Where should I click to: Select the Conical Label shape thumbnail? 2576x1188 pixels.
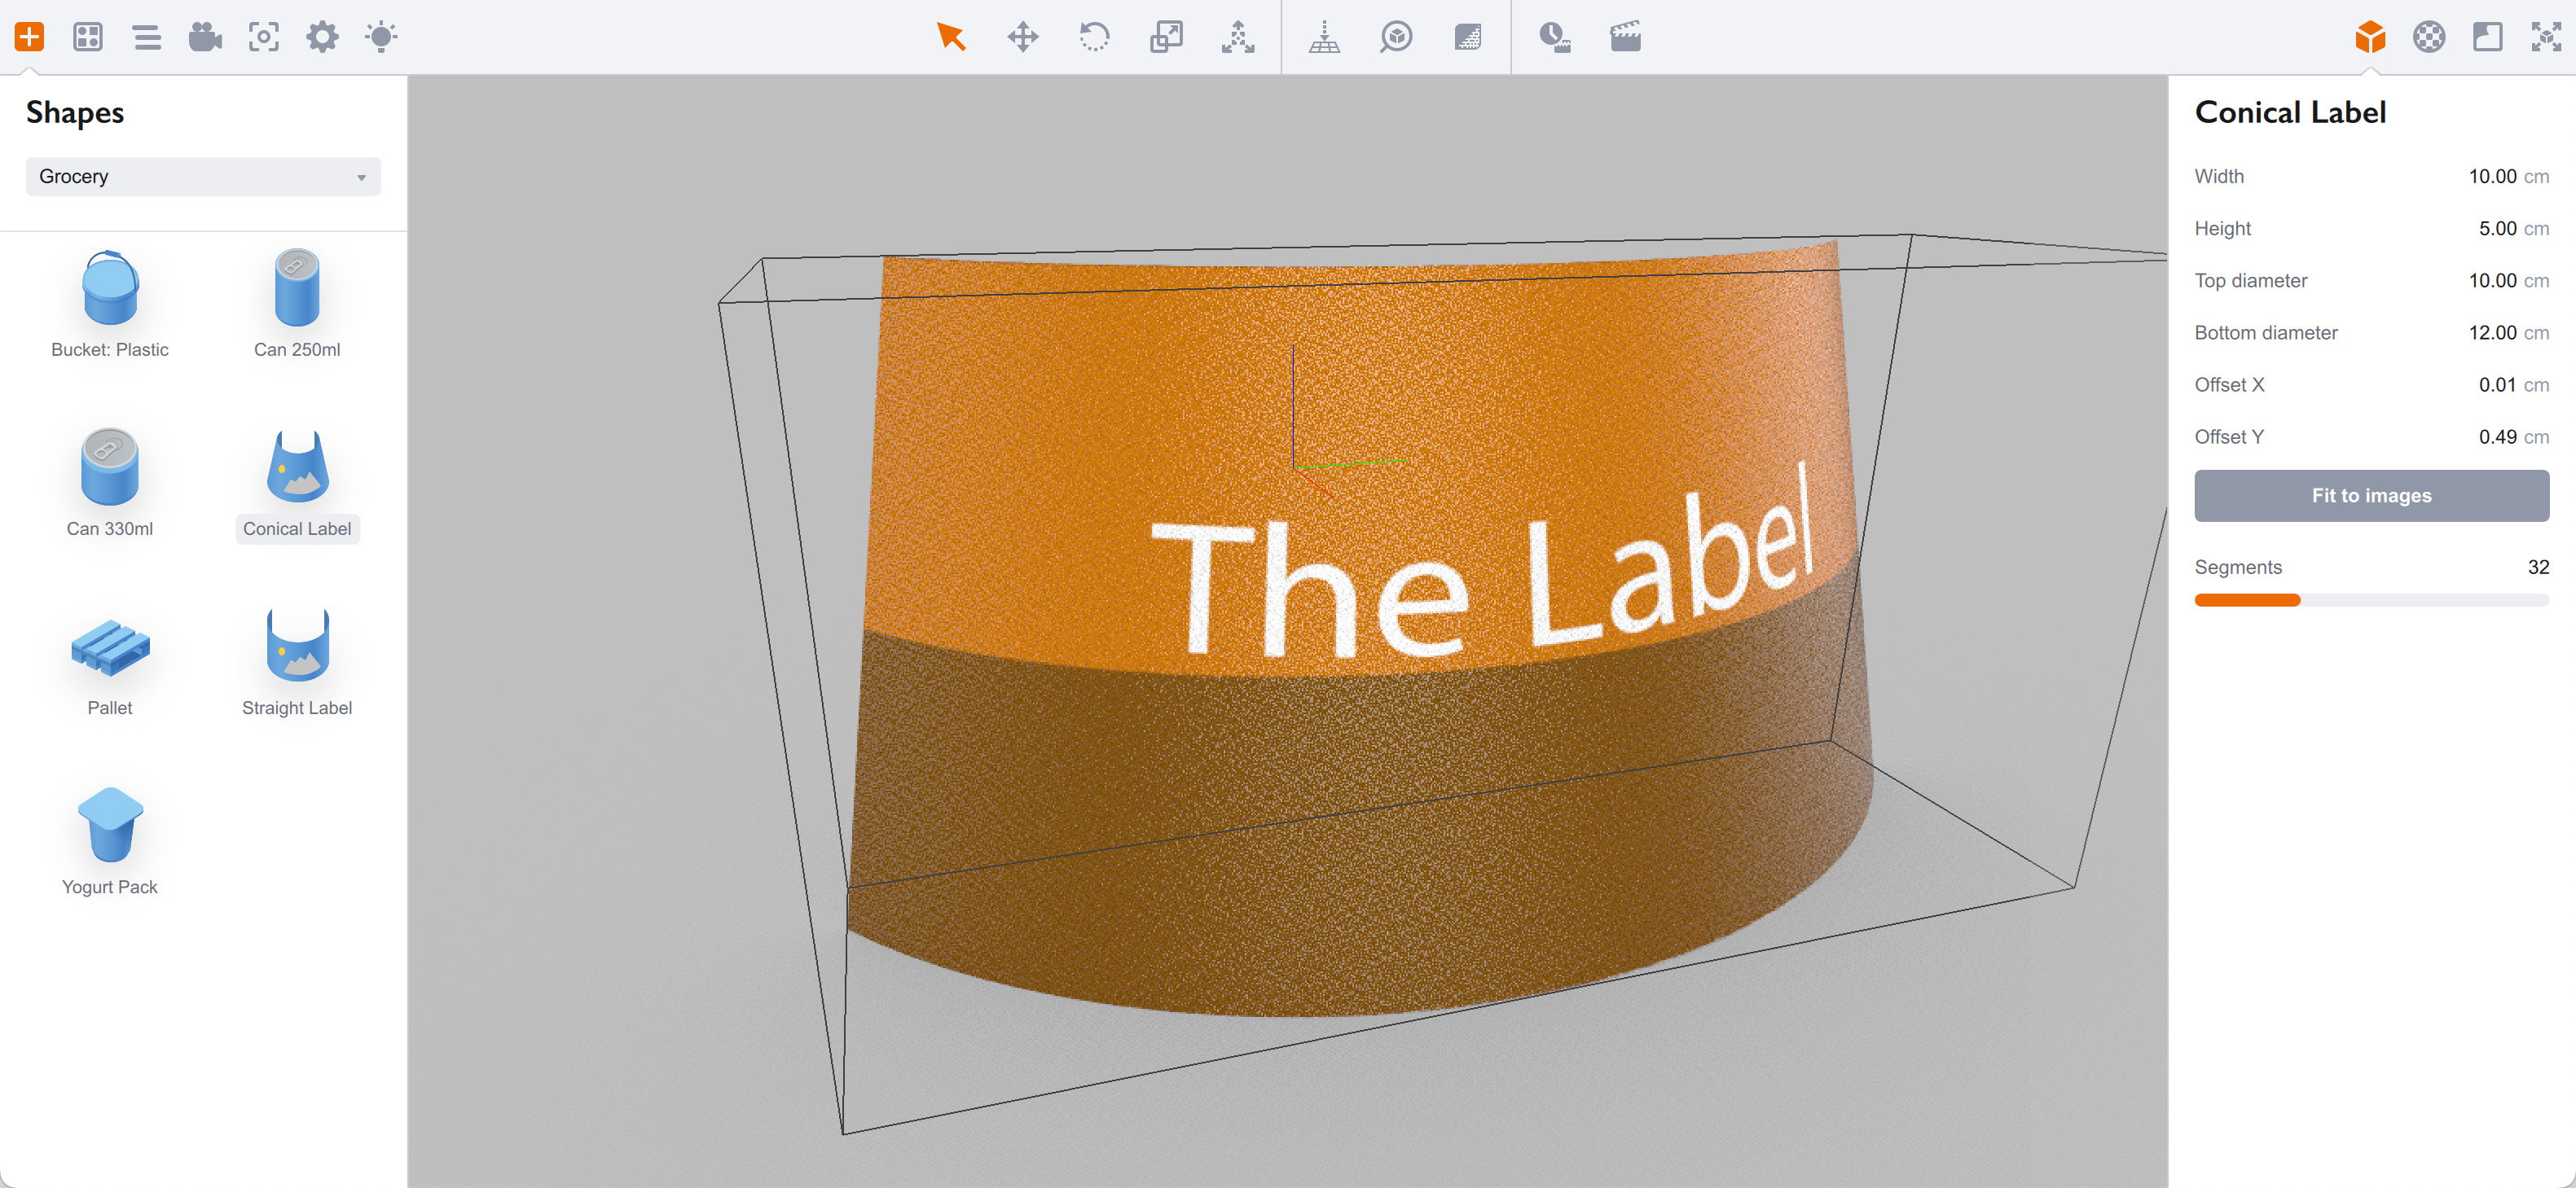(x=296, y=470)
